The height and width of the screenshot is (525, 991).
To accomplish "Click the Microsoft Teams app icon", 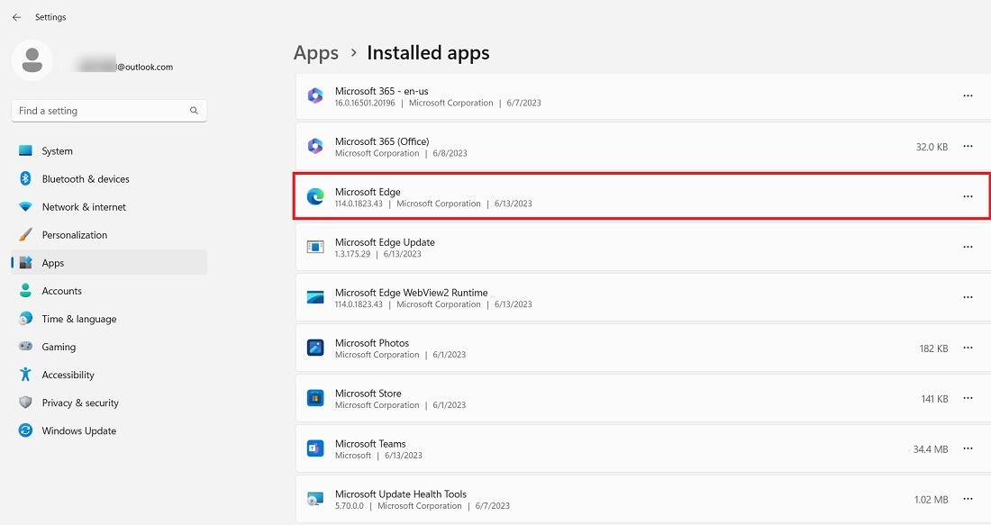I will click(x=315, y=448).
